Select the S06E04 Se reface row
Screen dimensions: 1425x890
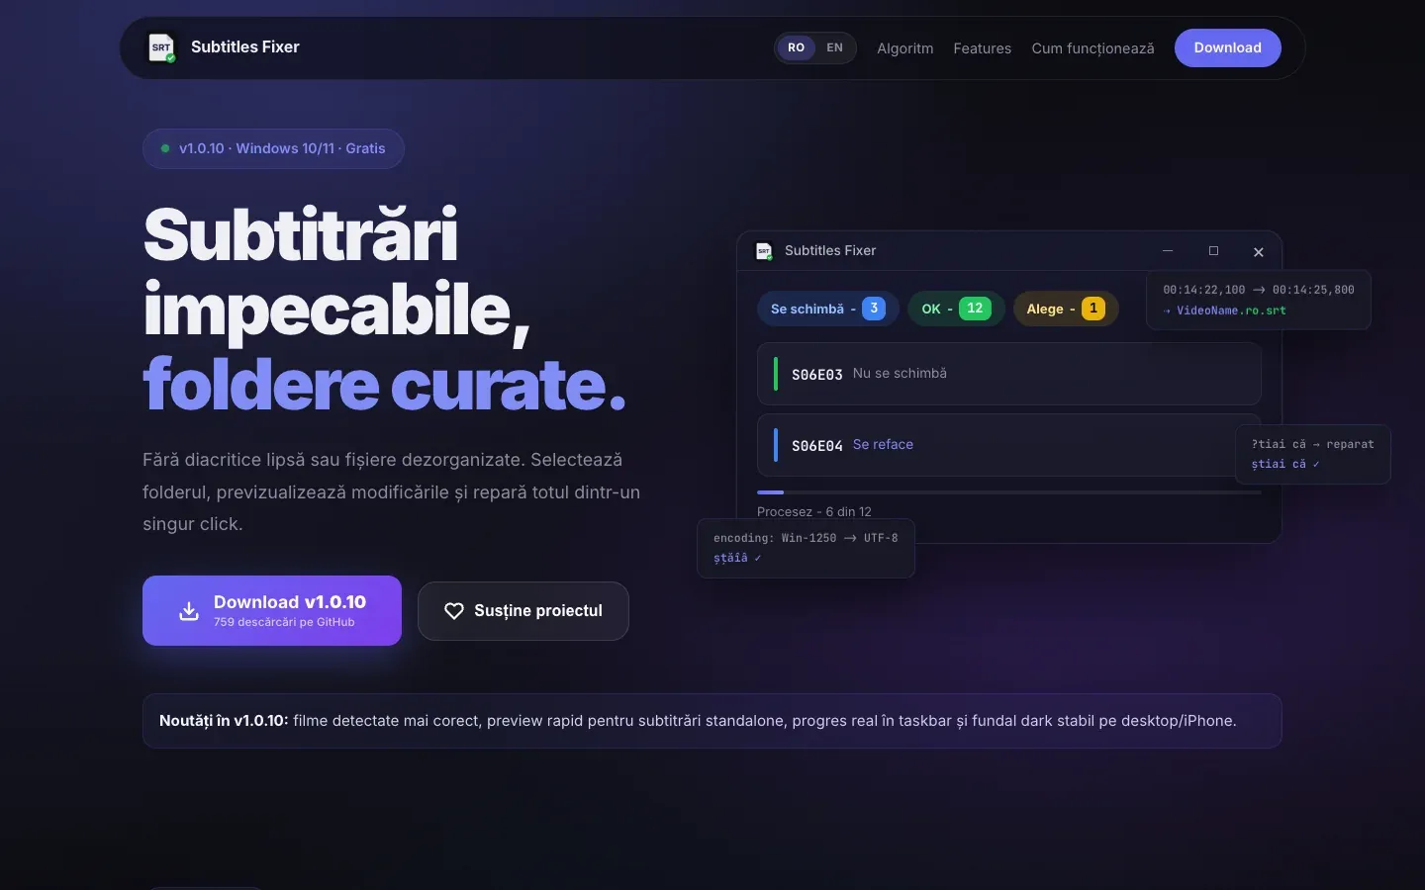[x=1009, y=445]
